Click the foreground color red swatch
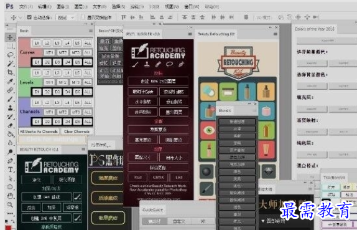Image resolution: width=357 pixels, height=230 pixels. [x=8, y=228]
